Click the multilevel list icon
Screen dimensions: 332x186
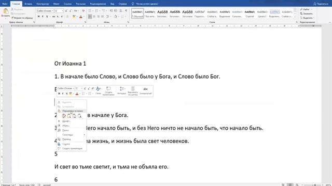(x=104, y=11)
